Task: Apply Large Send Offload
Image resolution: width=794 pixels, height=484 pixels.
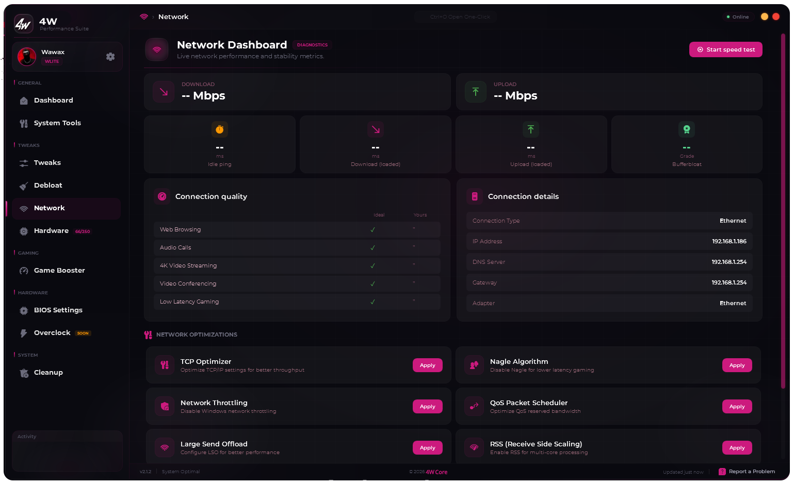Action: click(427, 448)
